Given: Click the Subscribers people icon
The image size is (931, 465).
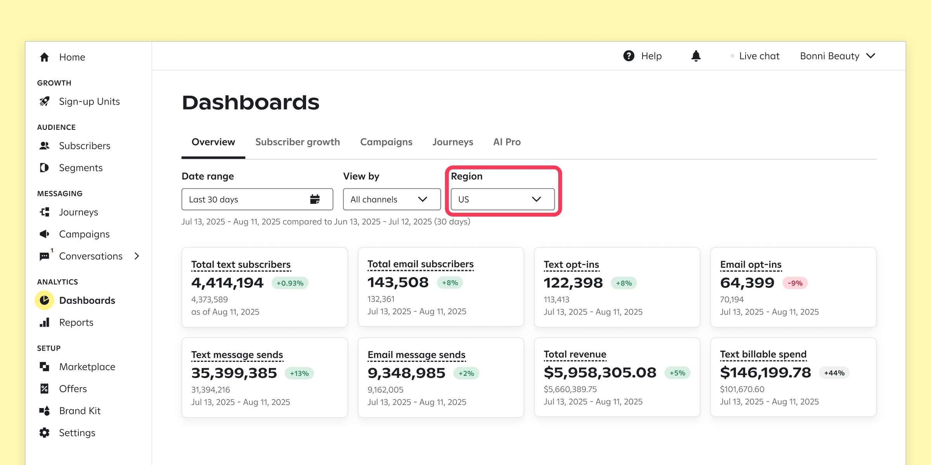Looking at the screenshot, I should click(45, 146).
